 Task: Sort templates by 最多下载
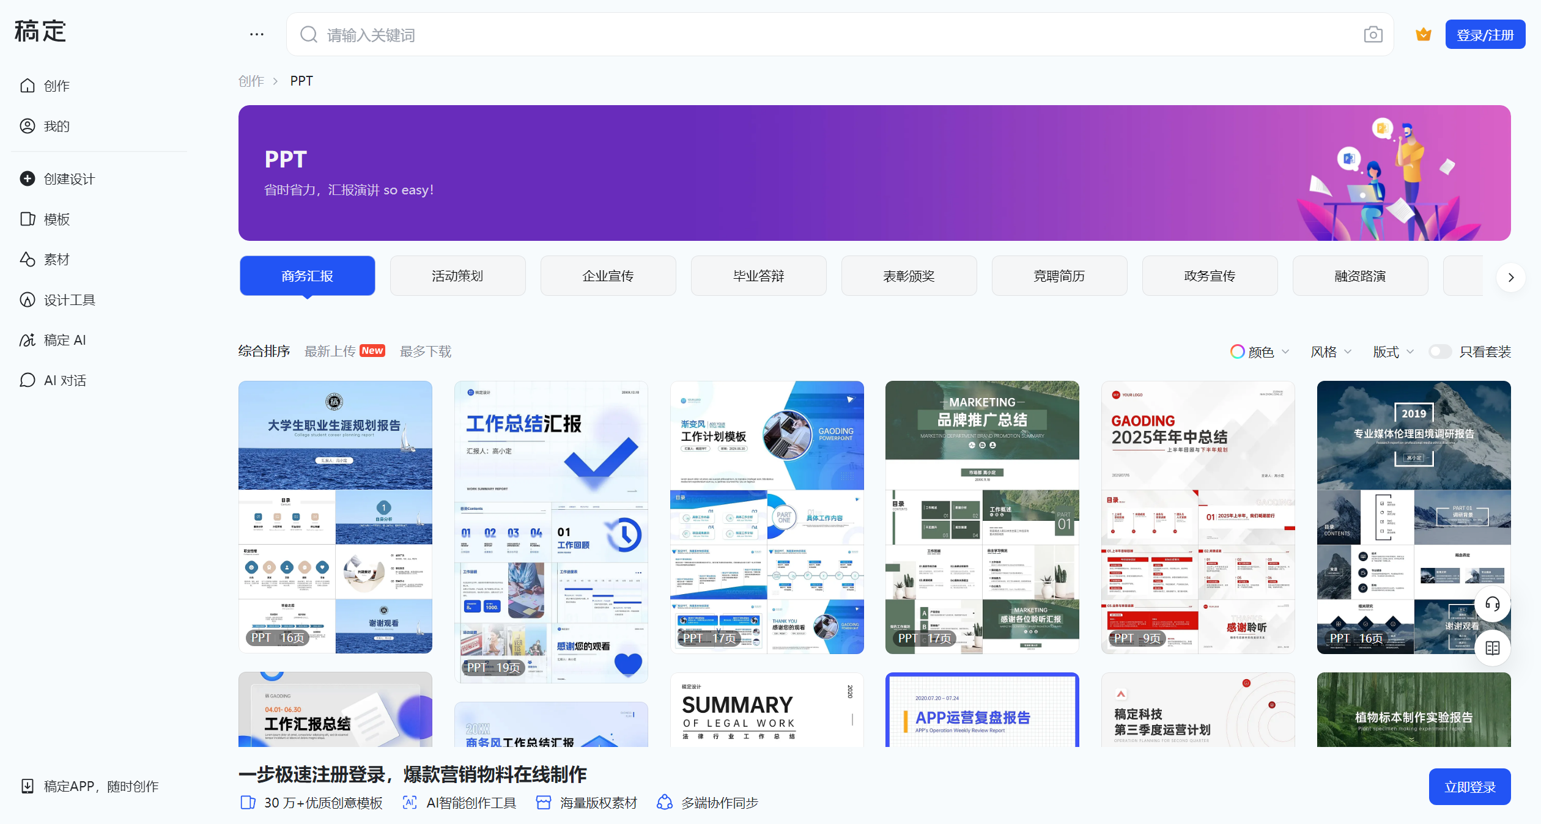(x=426, y=351)
